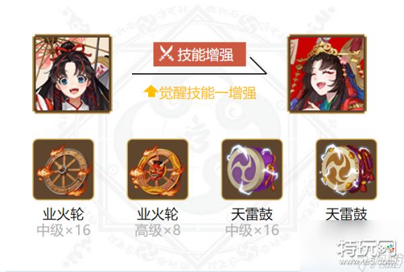The height and width of the screenshot is (272, 404).
Task: Click the 业火轮 label above 中级×16
Action: (x=63, y=214)
